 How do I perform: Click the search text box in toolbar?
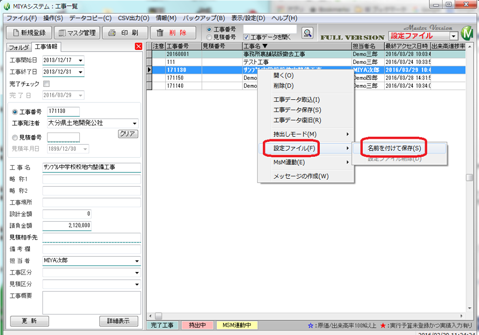[270, 29]
